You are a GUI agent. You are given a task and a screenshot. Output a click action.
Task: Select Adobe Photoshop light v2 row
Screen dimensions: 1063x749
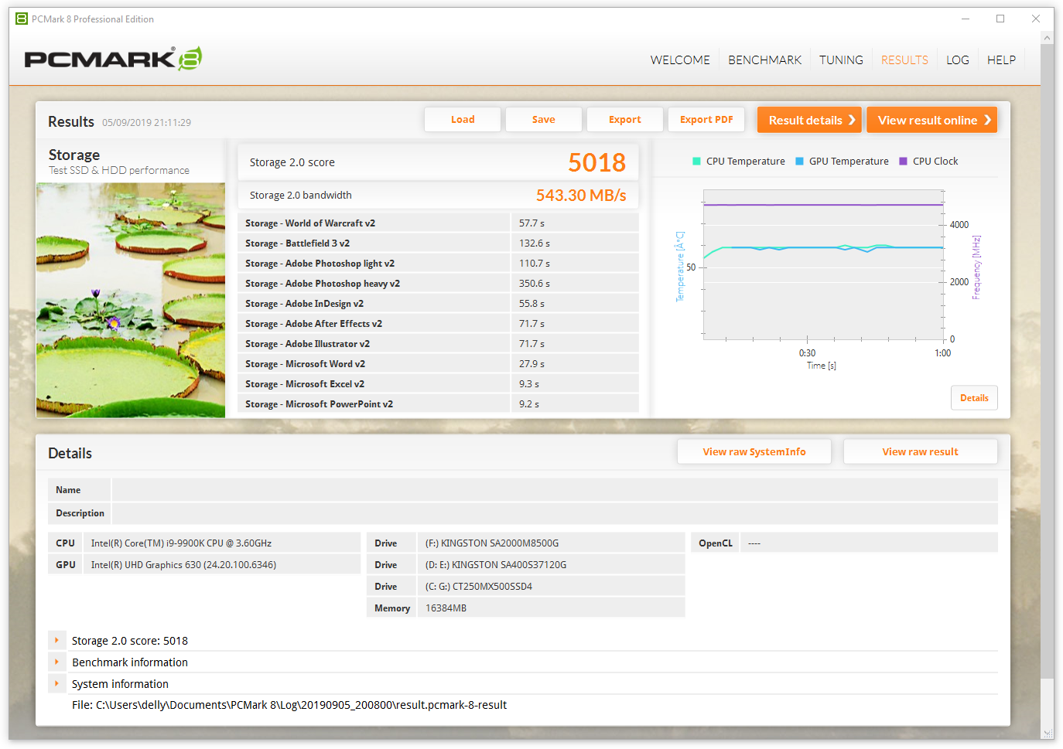tap(438, 264)
